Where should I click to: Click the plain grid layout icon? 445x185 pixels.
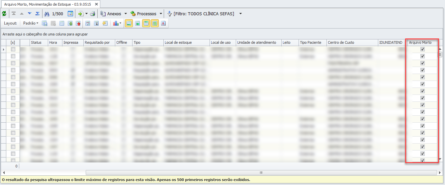62,23
